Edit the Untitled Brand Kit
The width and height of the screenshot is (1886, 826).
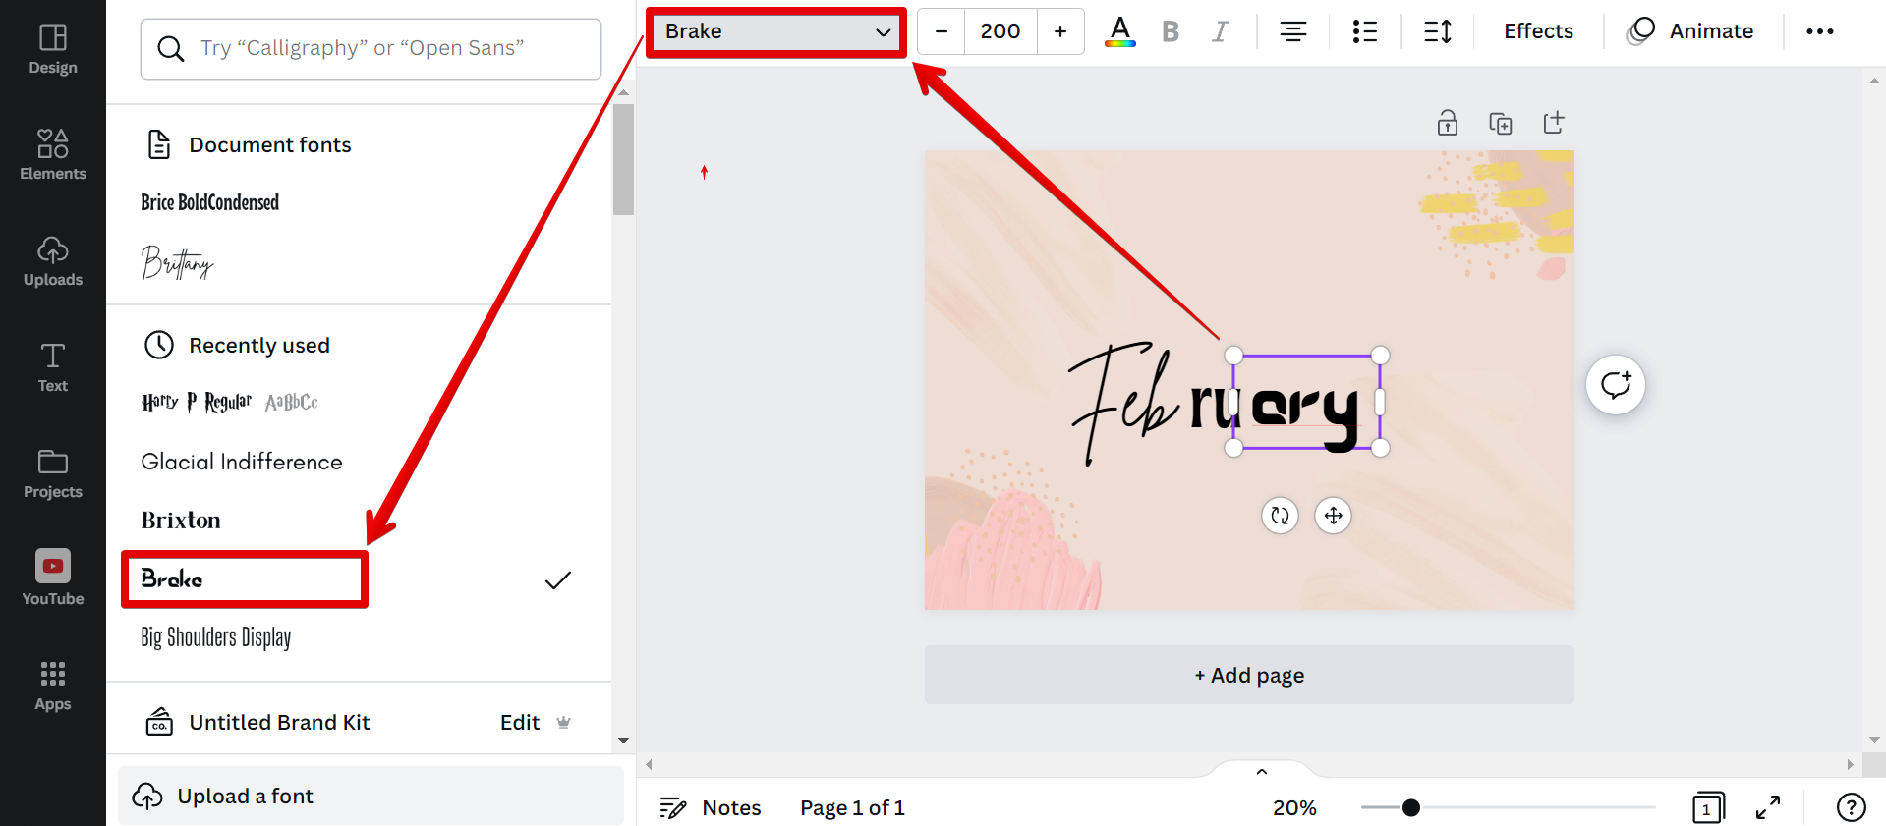pyautogui.click(x=520, y=723)
